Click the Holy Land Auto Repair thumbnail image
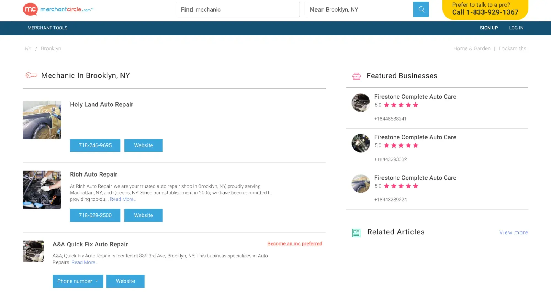 42,120
